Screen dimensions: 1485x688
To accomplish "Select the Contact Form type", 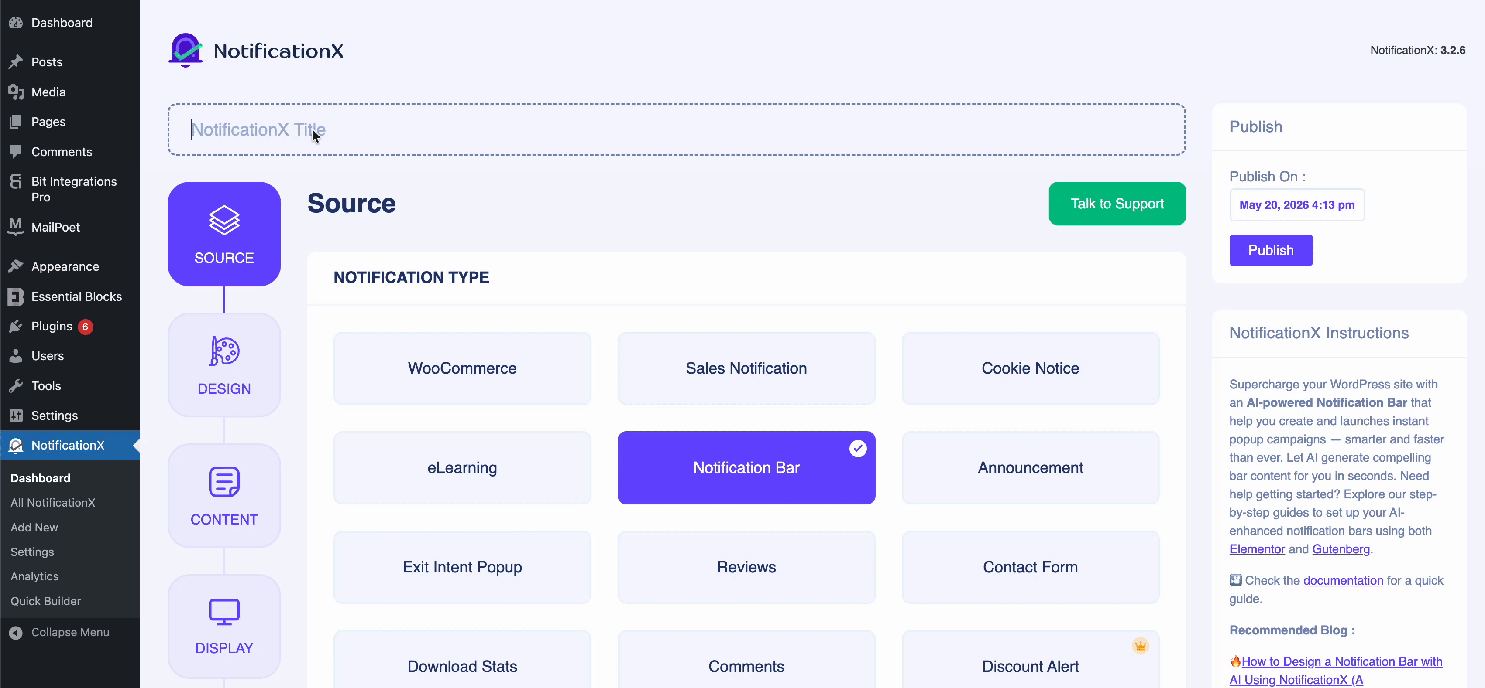I will coord(1030,567).
